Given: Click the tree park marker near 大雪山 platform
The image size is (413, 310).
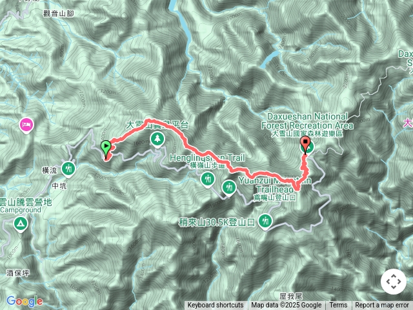Looking at the screenshot, I should pos(157,139).
